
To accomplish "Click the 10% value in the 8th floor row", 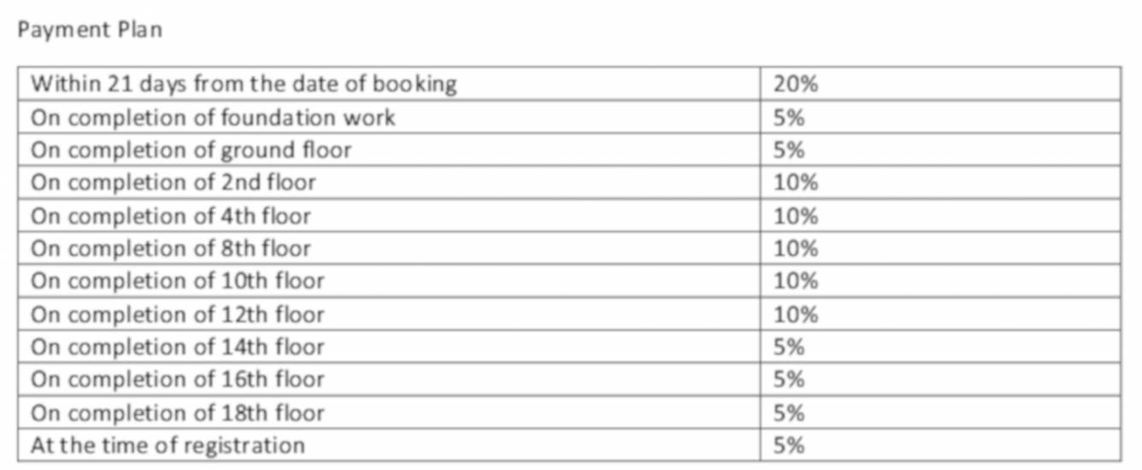I will click(796, 249).
